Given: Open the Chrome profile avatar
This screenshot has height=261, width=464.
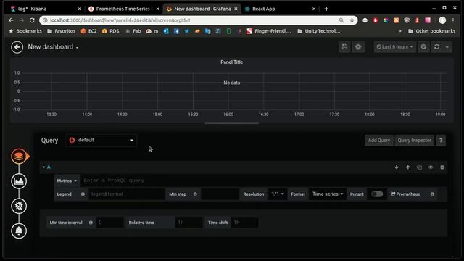Looking at the screenshot, I should pos(442,20).
